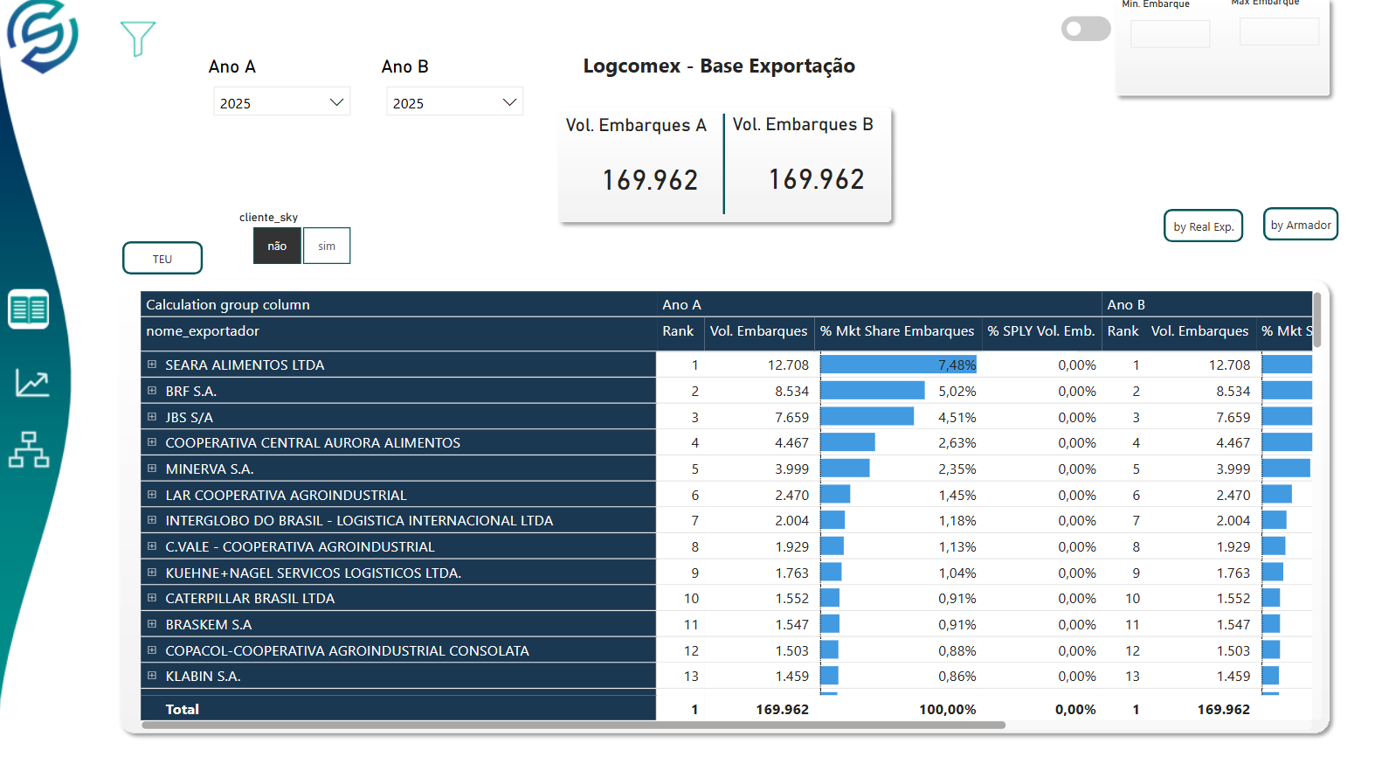Open the Ano B year dropdown
The height and width of the screenshot is (764, 1375).
(455, 101)
